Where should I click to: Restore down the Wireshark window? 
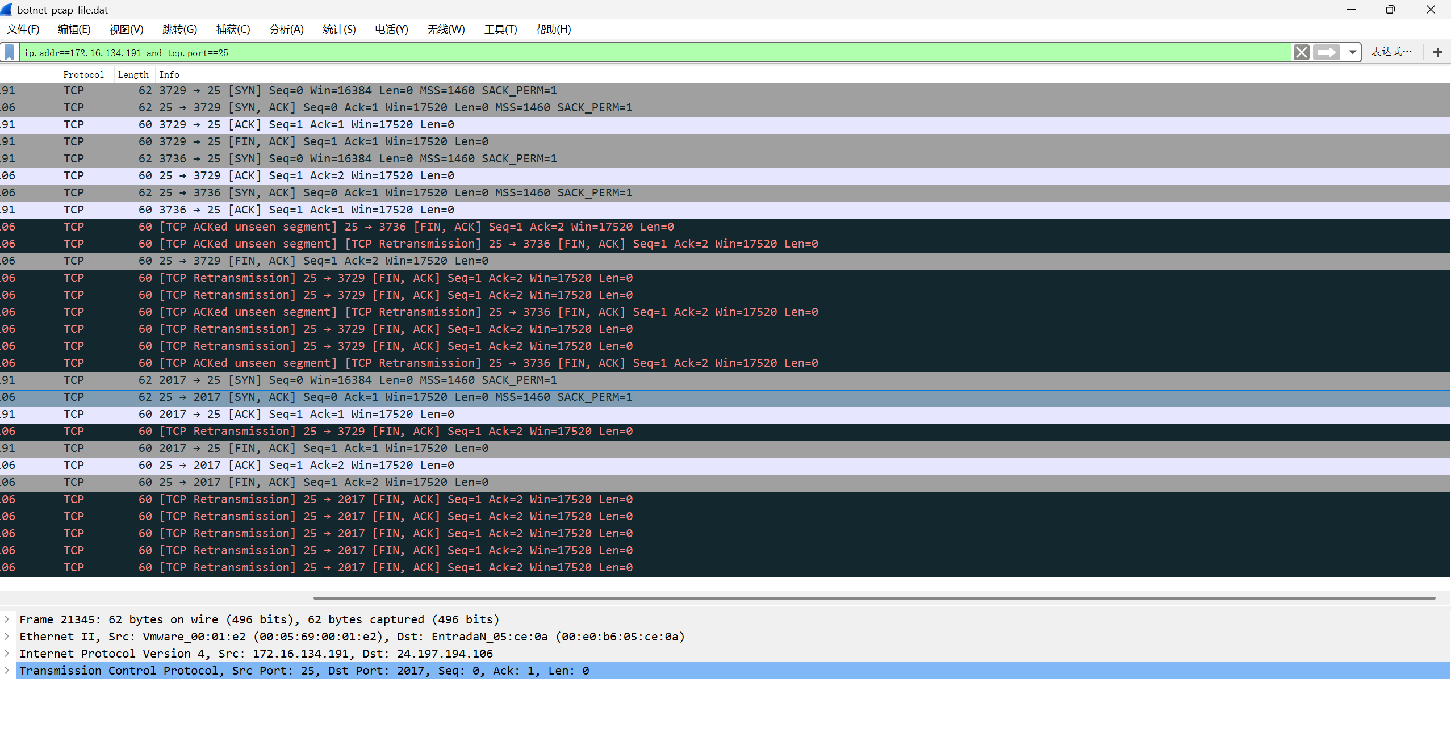point(1390,10)
